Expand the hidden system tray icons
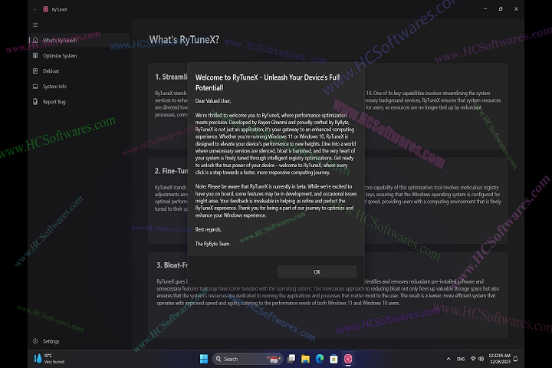Screen dimensions: 552x368 click(x=447, y=359)
